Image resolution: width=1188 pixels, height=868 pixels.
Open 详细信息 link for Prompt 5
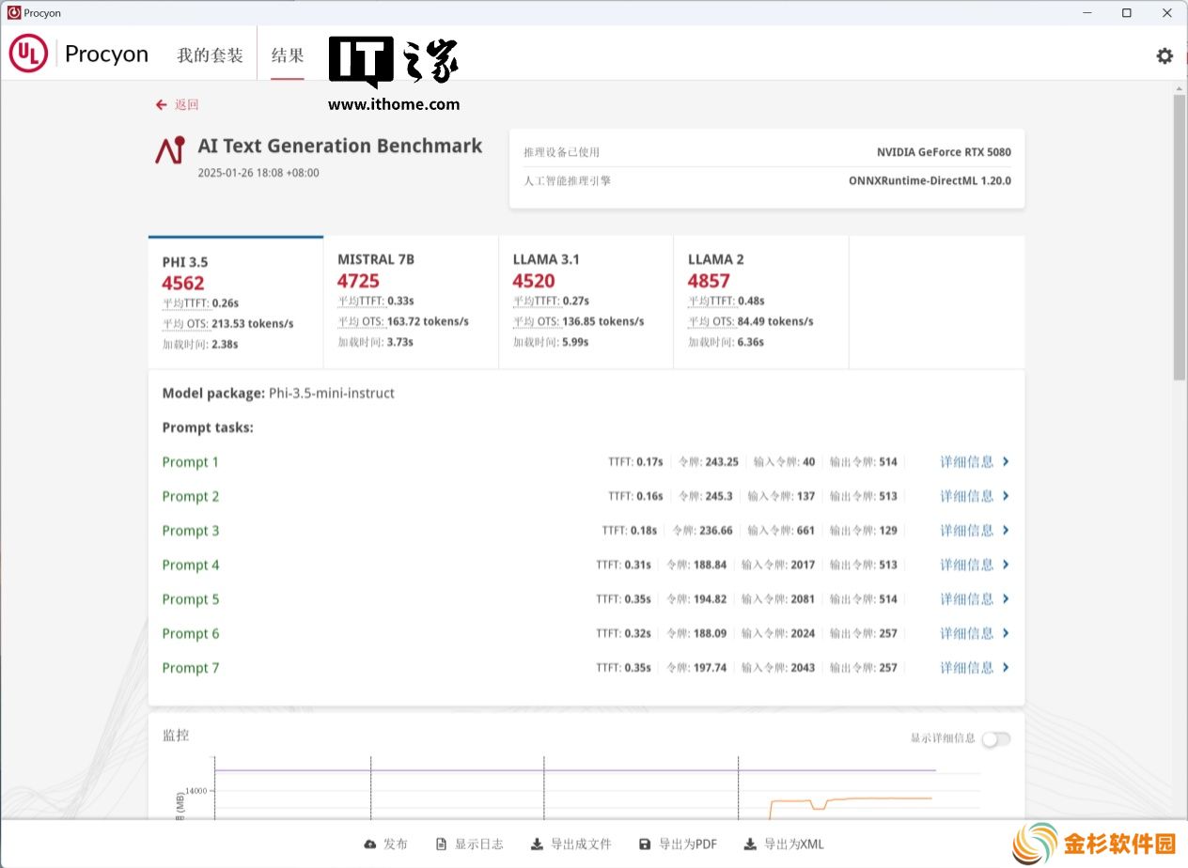967,598
